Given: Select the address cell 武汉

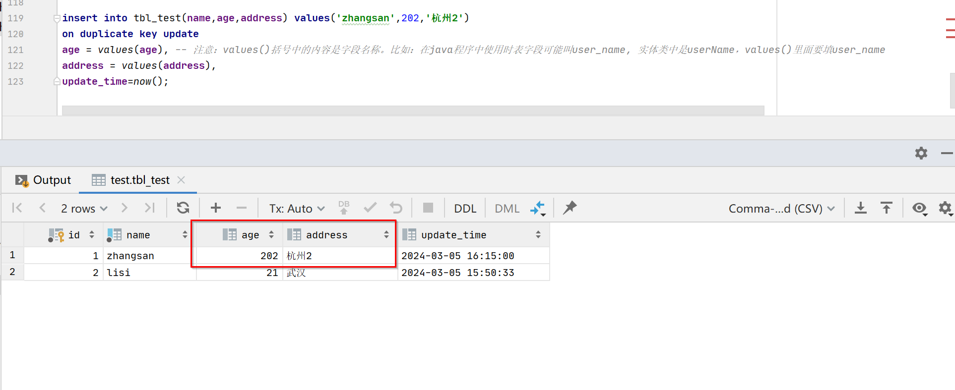Looking at the screenshot, I should point(340,273).
